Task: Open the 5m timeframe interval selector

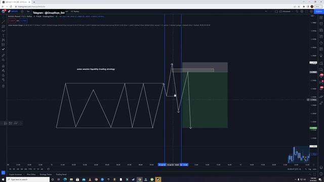Action: (28, 11)
